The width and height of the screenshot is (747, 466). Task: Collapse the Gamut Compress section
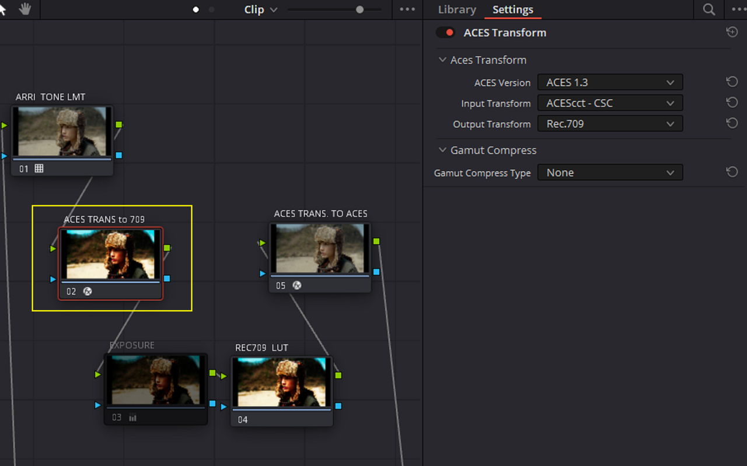pyautogui.click(x=442, y=150)
